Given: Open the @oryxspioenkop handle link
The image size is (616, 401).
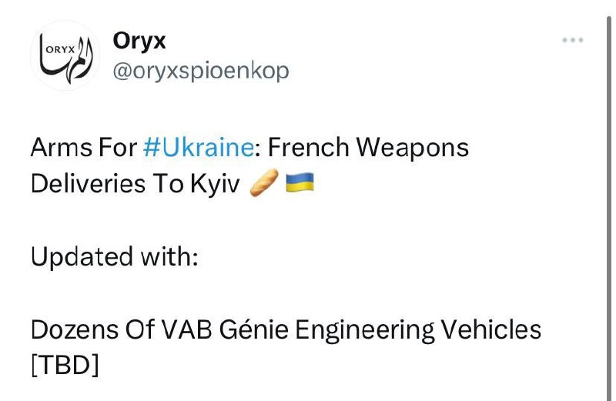Looking at the screenshot, I should (x=201, y=71).
